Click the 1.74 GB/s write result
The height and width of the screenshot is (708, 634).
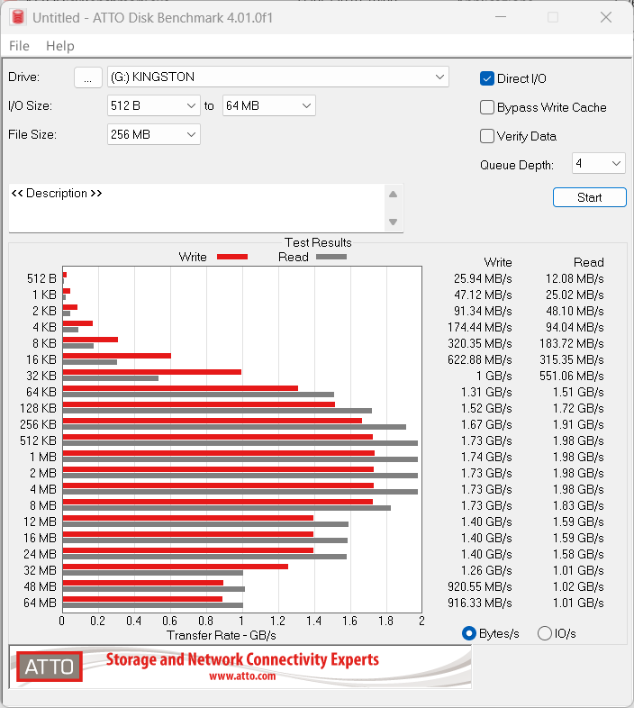coord(486,458)
